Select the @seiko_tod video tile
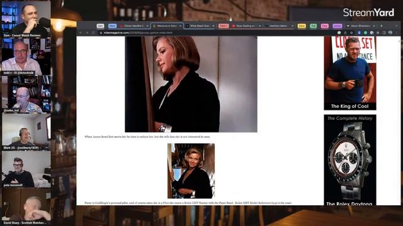The image size is (403, 226). tap(26, 94)
